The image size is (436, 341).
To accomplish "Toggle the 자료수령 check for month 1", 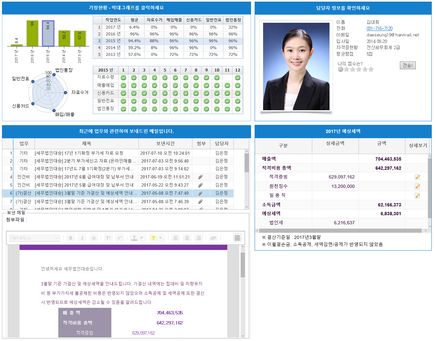I will (x=123, y=78).
